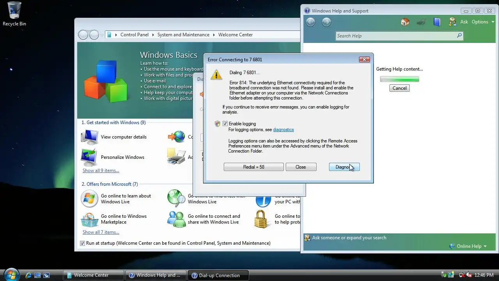Click Go online to connect and share text

click(214, 219)
